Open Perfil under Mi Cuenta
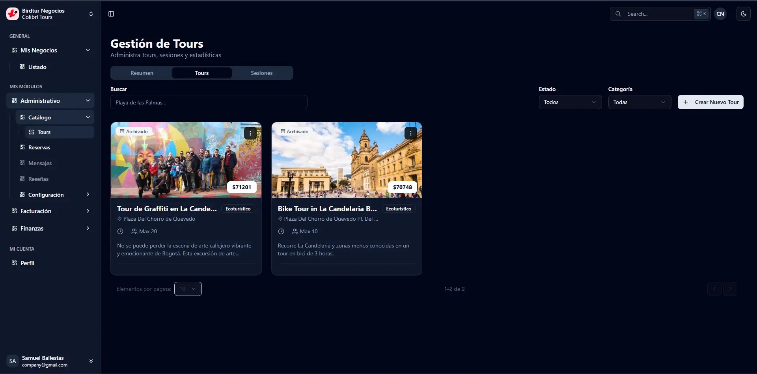 tap(28, 263)
